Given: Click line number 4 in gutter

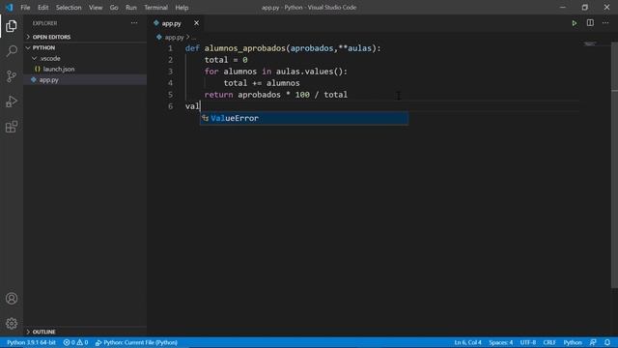Looking at the screenshot, I should pos(170,83).
